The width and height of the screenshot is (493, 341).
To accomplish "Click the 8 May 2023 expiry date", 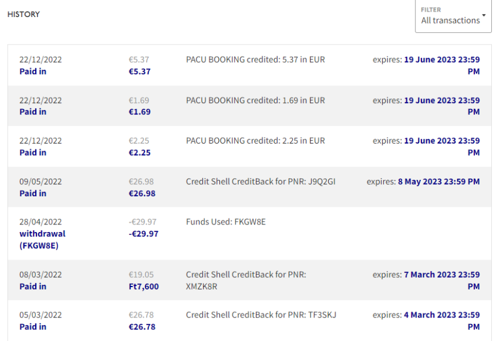I will click(x=438, y=182).
